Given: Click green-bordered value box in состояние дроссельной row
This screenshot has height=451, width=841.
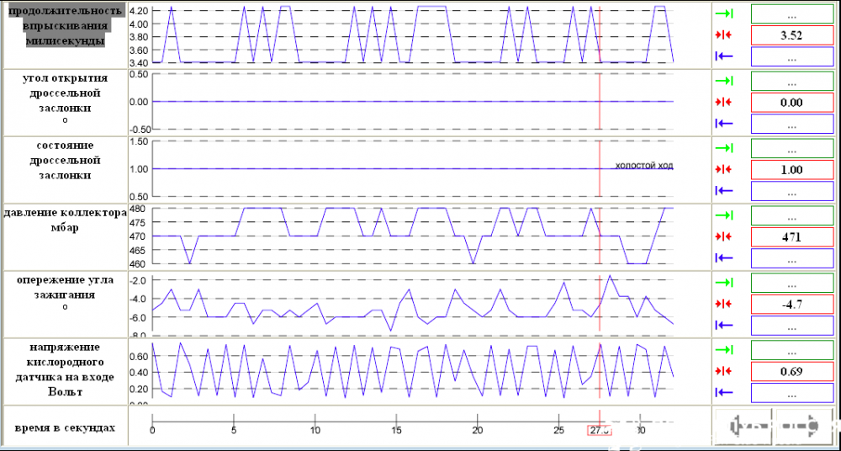Looking at the screenshot, I should (791, 148).
